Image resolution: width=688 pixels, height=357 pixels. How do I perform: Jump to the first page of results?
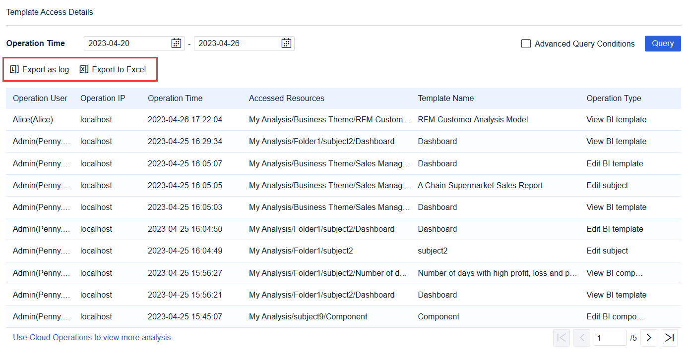561,338
